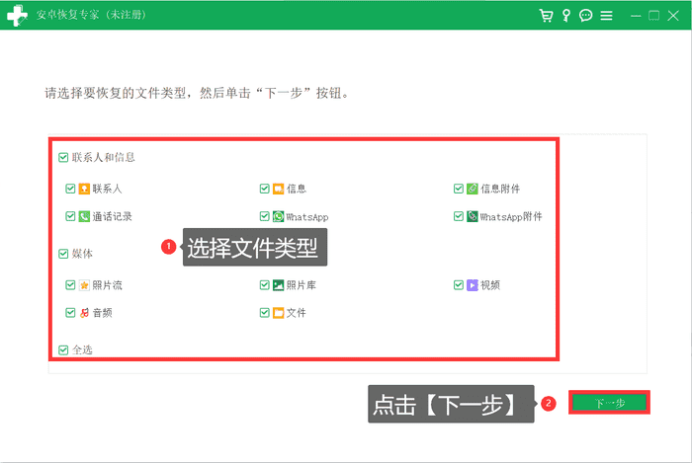The image size is (692, 463).
Task: Click the app logo plus icon
Action: 15,16
